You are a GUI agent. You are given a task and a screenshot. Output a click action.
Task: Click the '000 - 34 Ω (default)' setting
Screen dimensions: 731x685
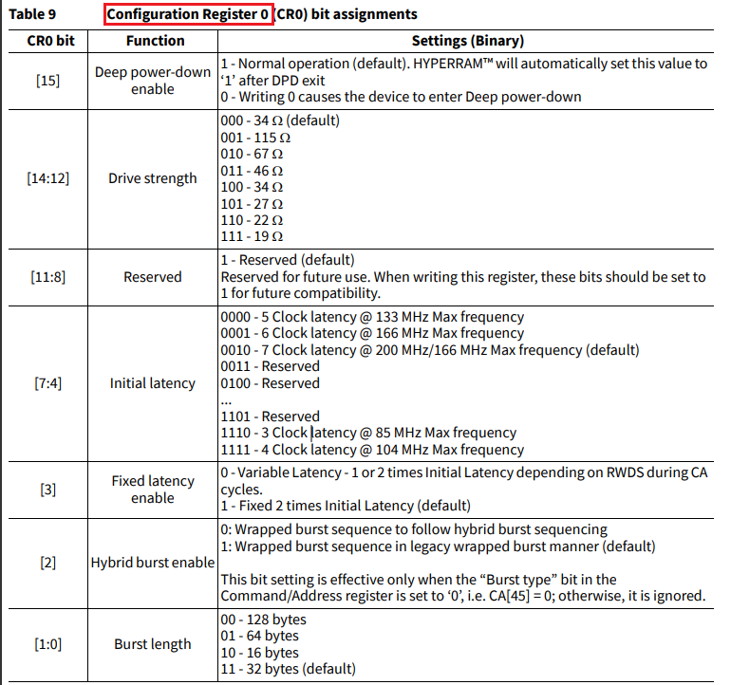(280, 120)
